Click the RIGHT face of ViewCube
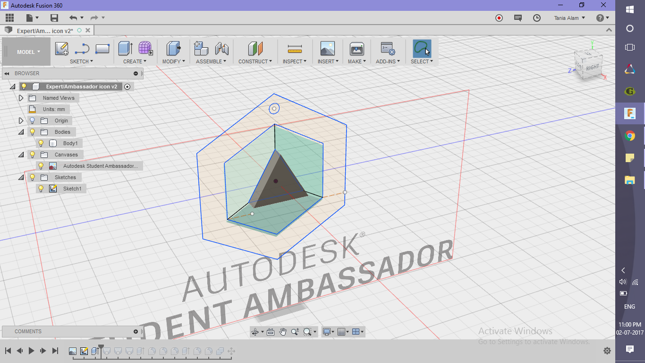Screen dimensions: 645x363 click(x=593, y=68)
